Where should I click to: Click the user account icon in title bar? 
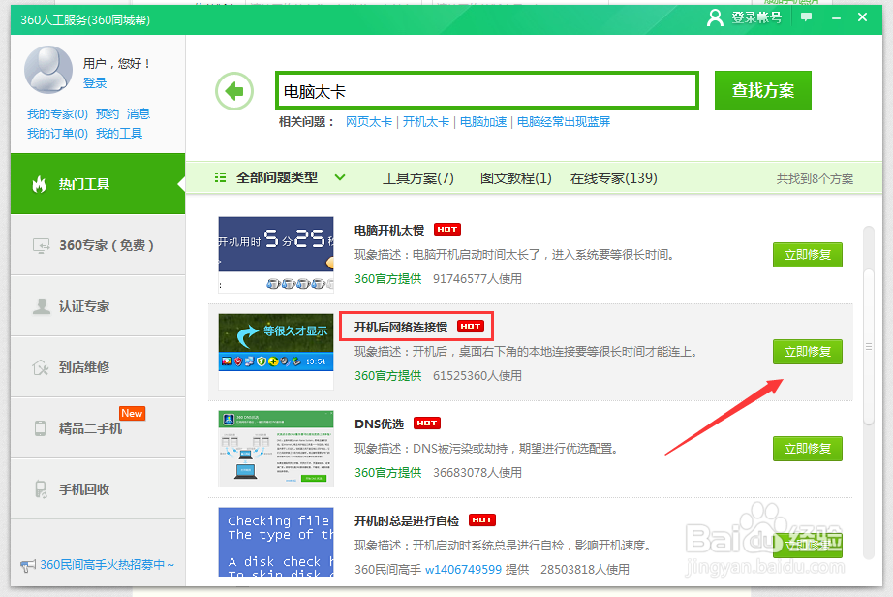tap(715, 17)
